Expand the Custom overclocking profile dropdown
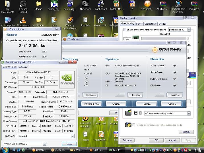204x153 pixels. click(x=189, y=113)
